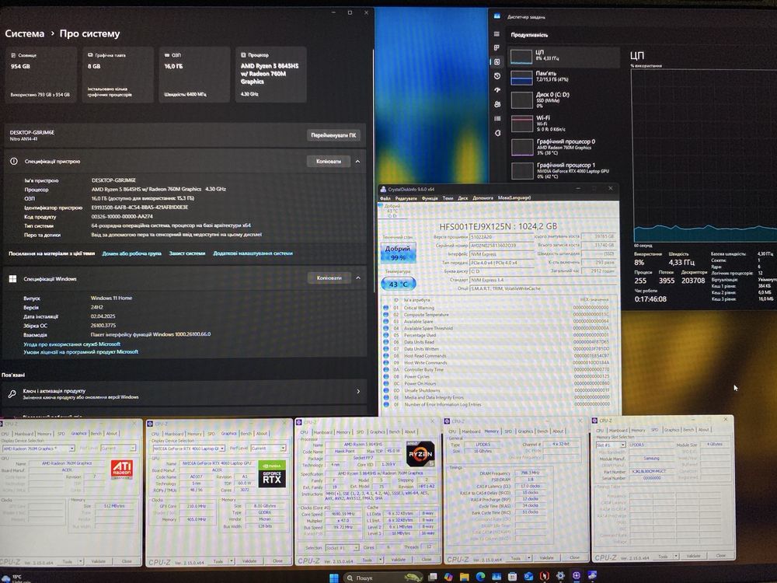
Task: Open Функція menu in CrystalDiskInfo
Action: pyautogui.click(x=430, y=198)
